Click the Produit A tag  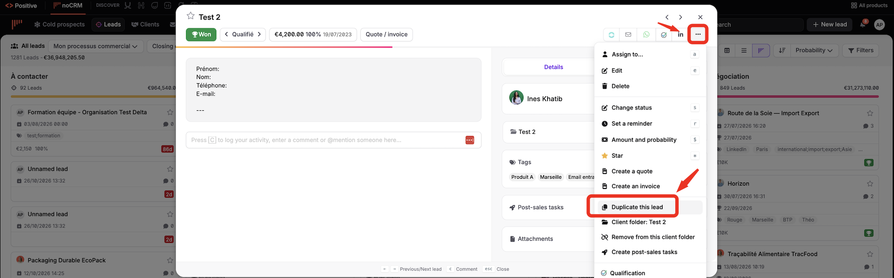tap(522, 177)
